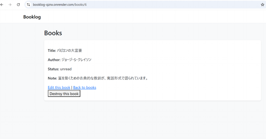266x139 pixels.
Task: Click the unread status value
Action: point(66,69)
